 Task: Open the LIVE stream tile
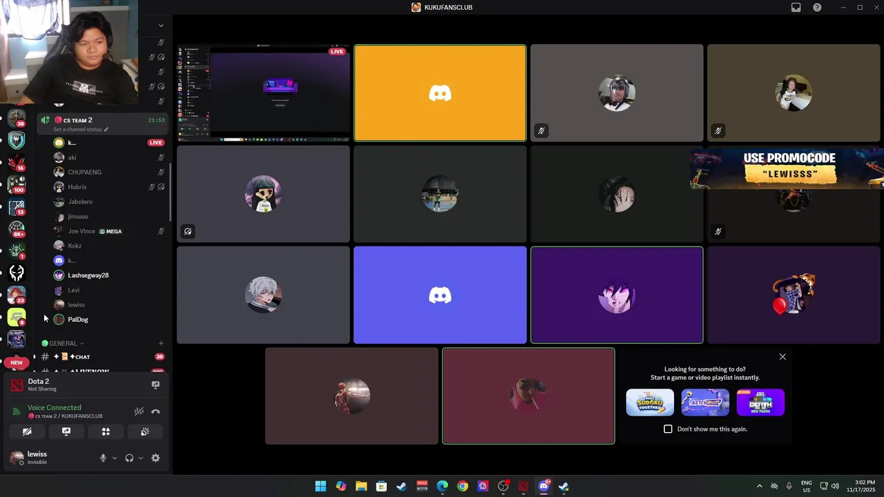(263, 93)
